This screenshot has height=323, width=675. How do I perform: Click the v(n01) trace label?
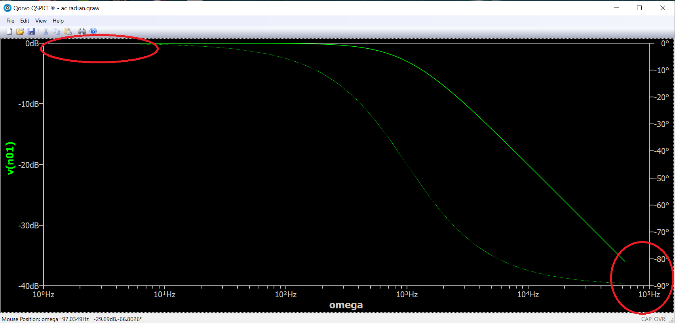point(11,158)
